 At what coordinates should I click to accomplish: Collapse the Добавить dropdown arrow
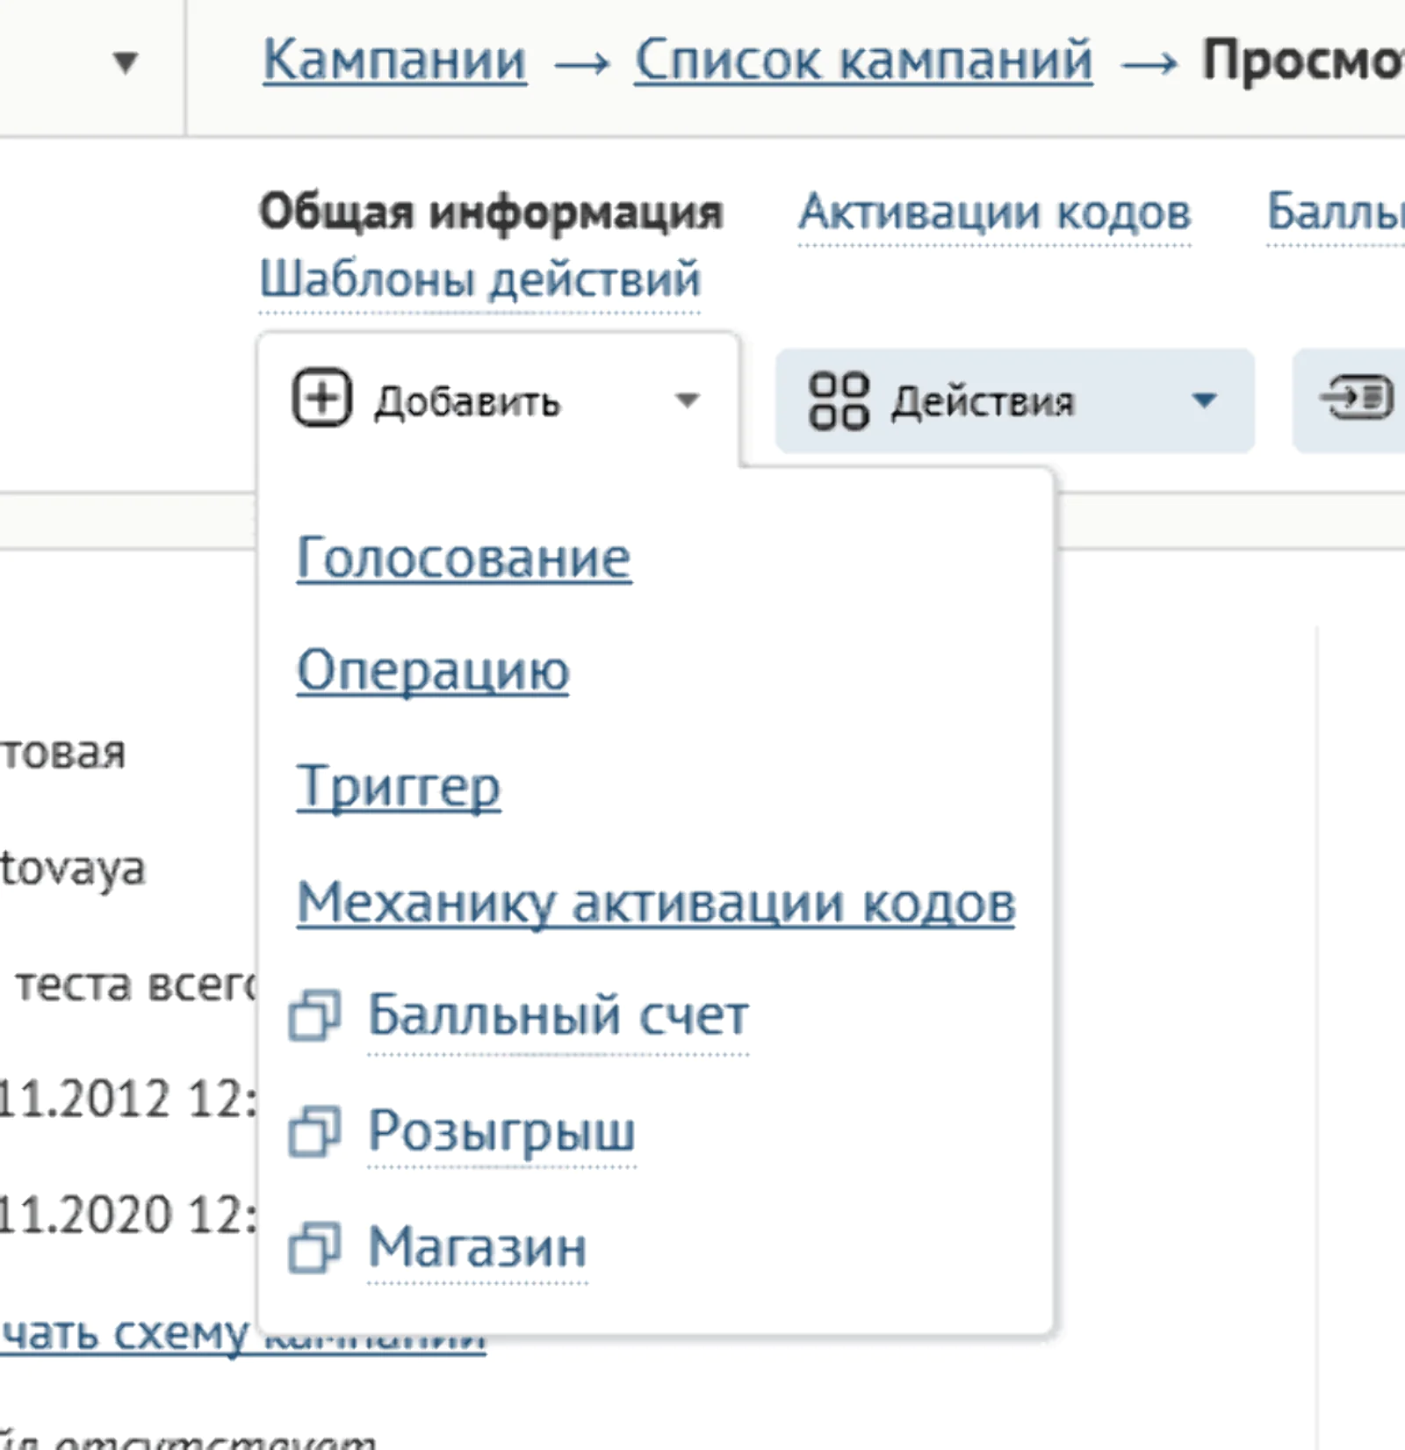(687, 400)
